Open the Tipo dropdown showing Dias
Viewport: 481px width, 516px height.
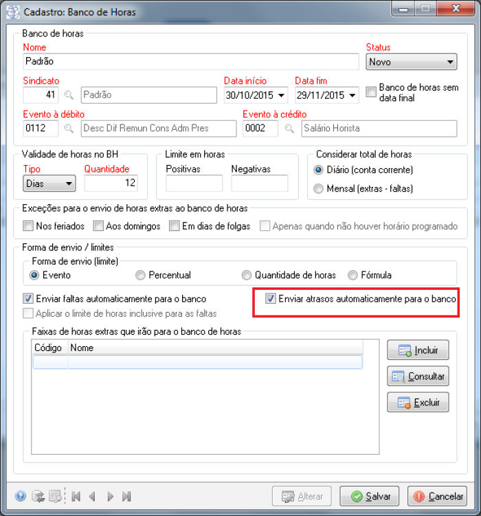(69, 183)
